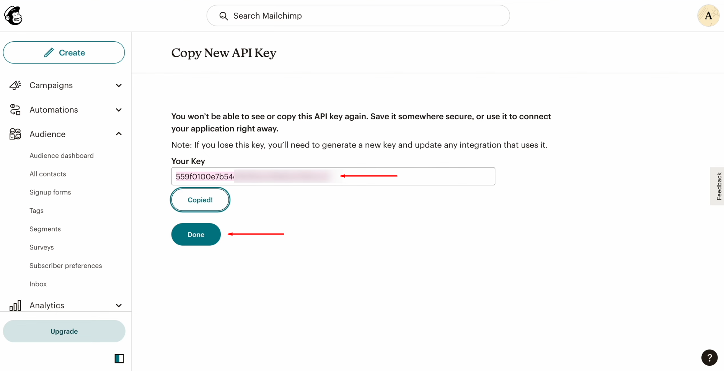Screen dimensions: 724x371
Task: Click the Automations flow icon
Action: [15, 110]
